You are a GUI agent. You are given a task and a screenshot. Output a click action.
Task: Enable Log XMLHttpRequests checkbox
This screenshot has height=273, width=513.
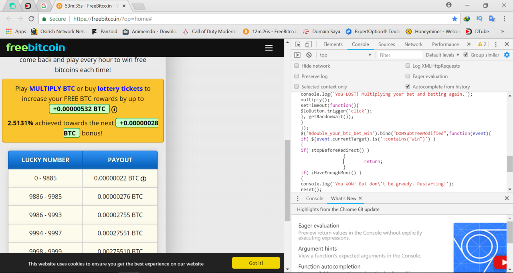408,66
